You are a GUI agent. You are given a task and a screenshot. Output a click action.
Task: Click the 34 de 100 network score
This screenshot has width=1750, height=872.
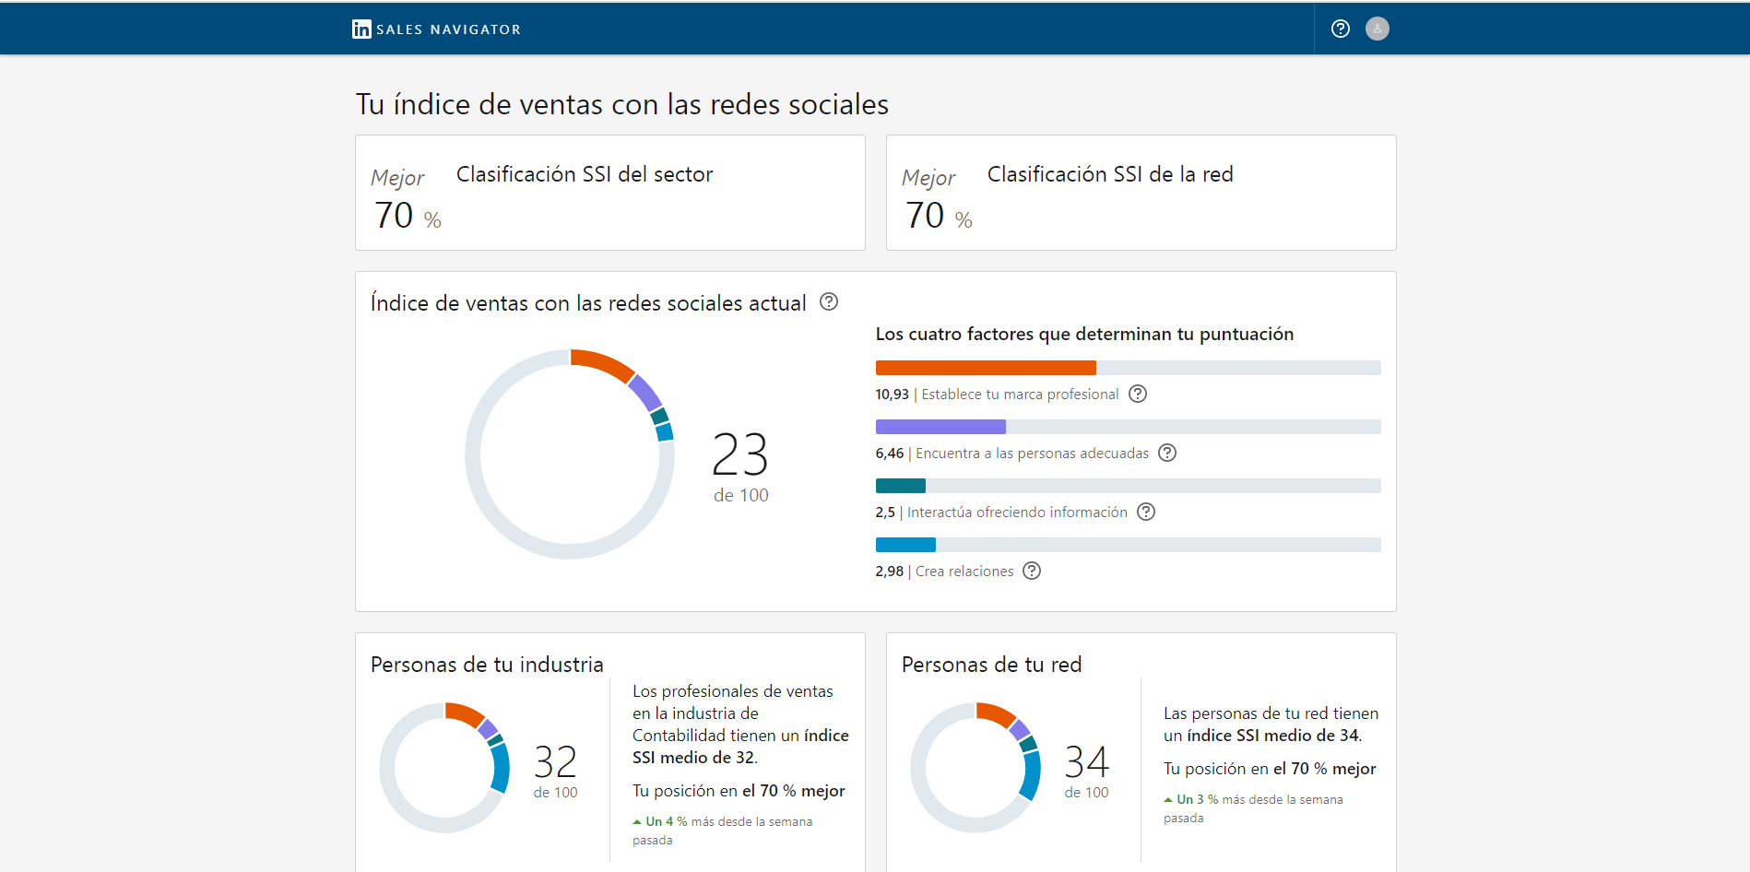pyautogui.click(x=1087, y=772)
